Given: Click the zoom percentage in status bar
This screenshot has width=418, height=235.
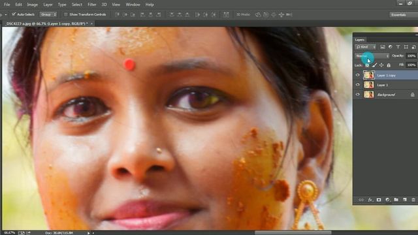Looking at the screenshot, I should click(9, 233).
